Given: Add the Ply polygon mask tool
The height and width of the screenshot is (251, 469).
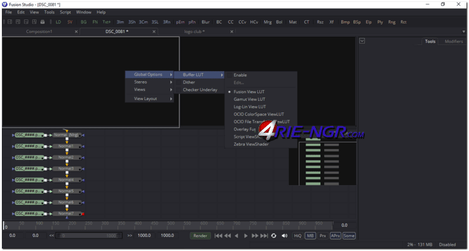Looking at the screenshot, I should [380, 22].
